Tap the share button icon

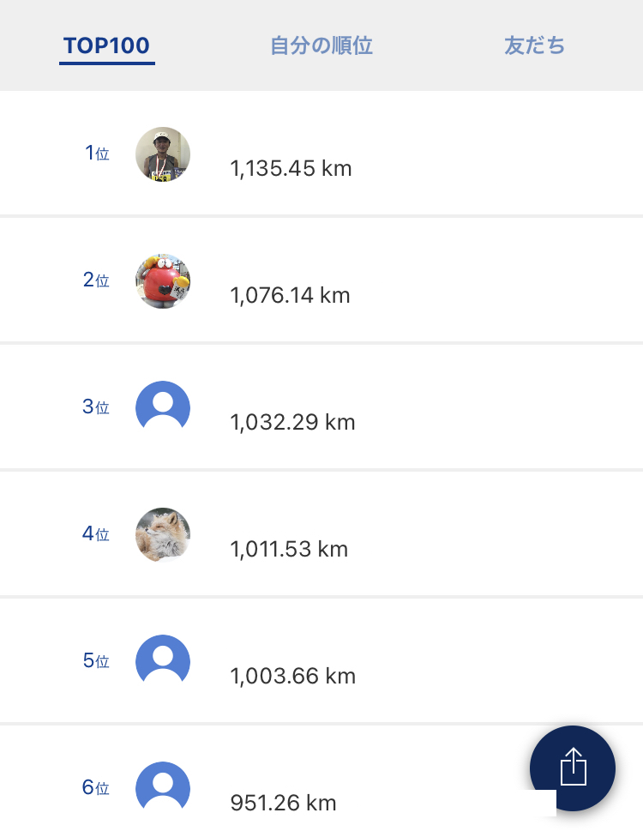coord(573,768)
